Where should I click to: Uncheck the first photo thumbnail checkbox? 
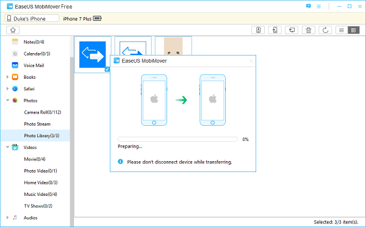[107, 69]
